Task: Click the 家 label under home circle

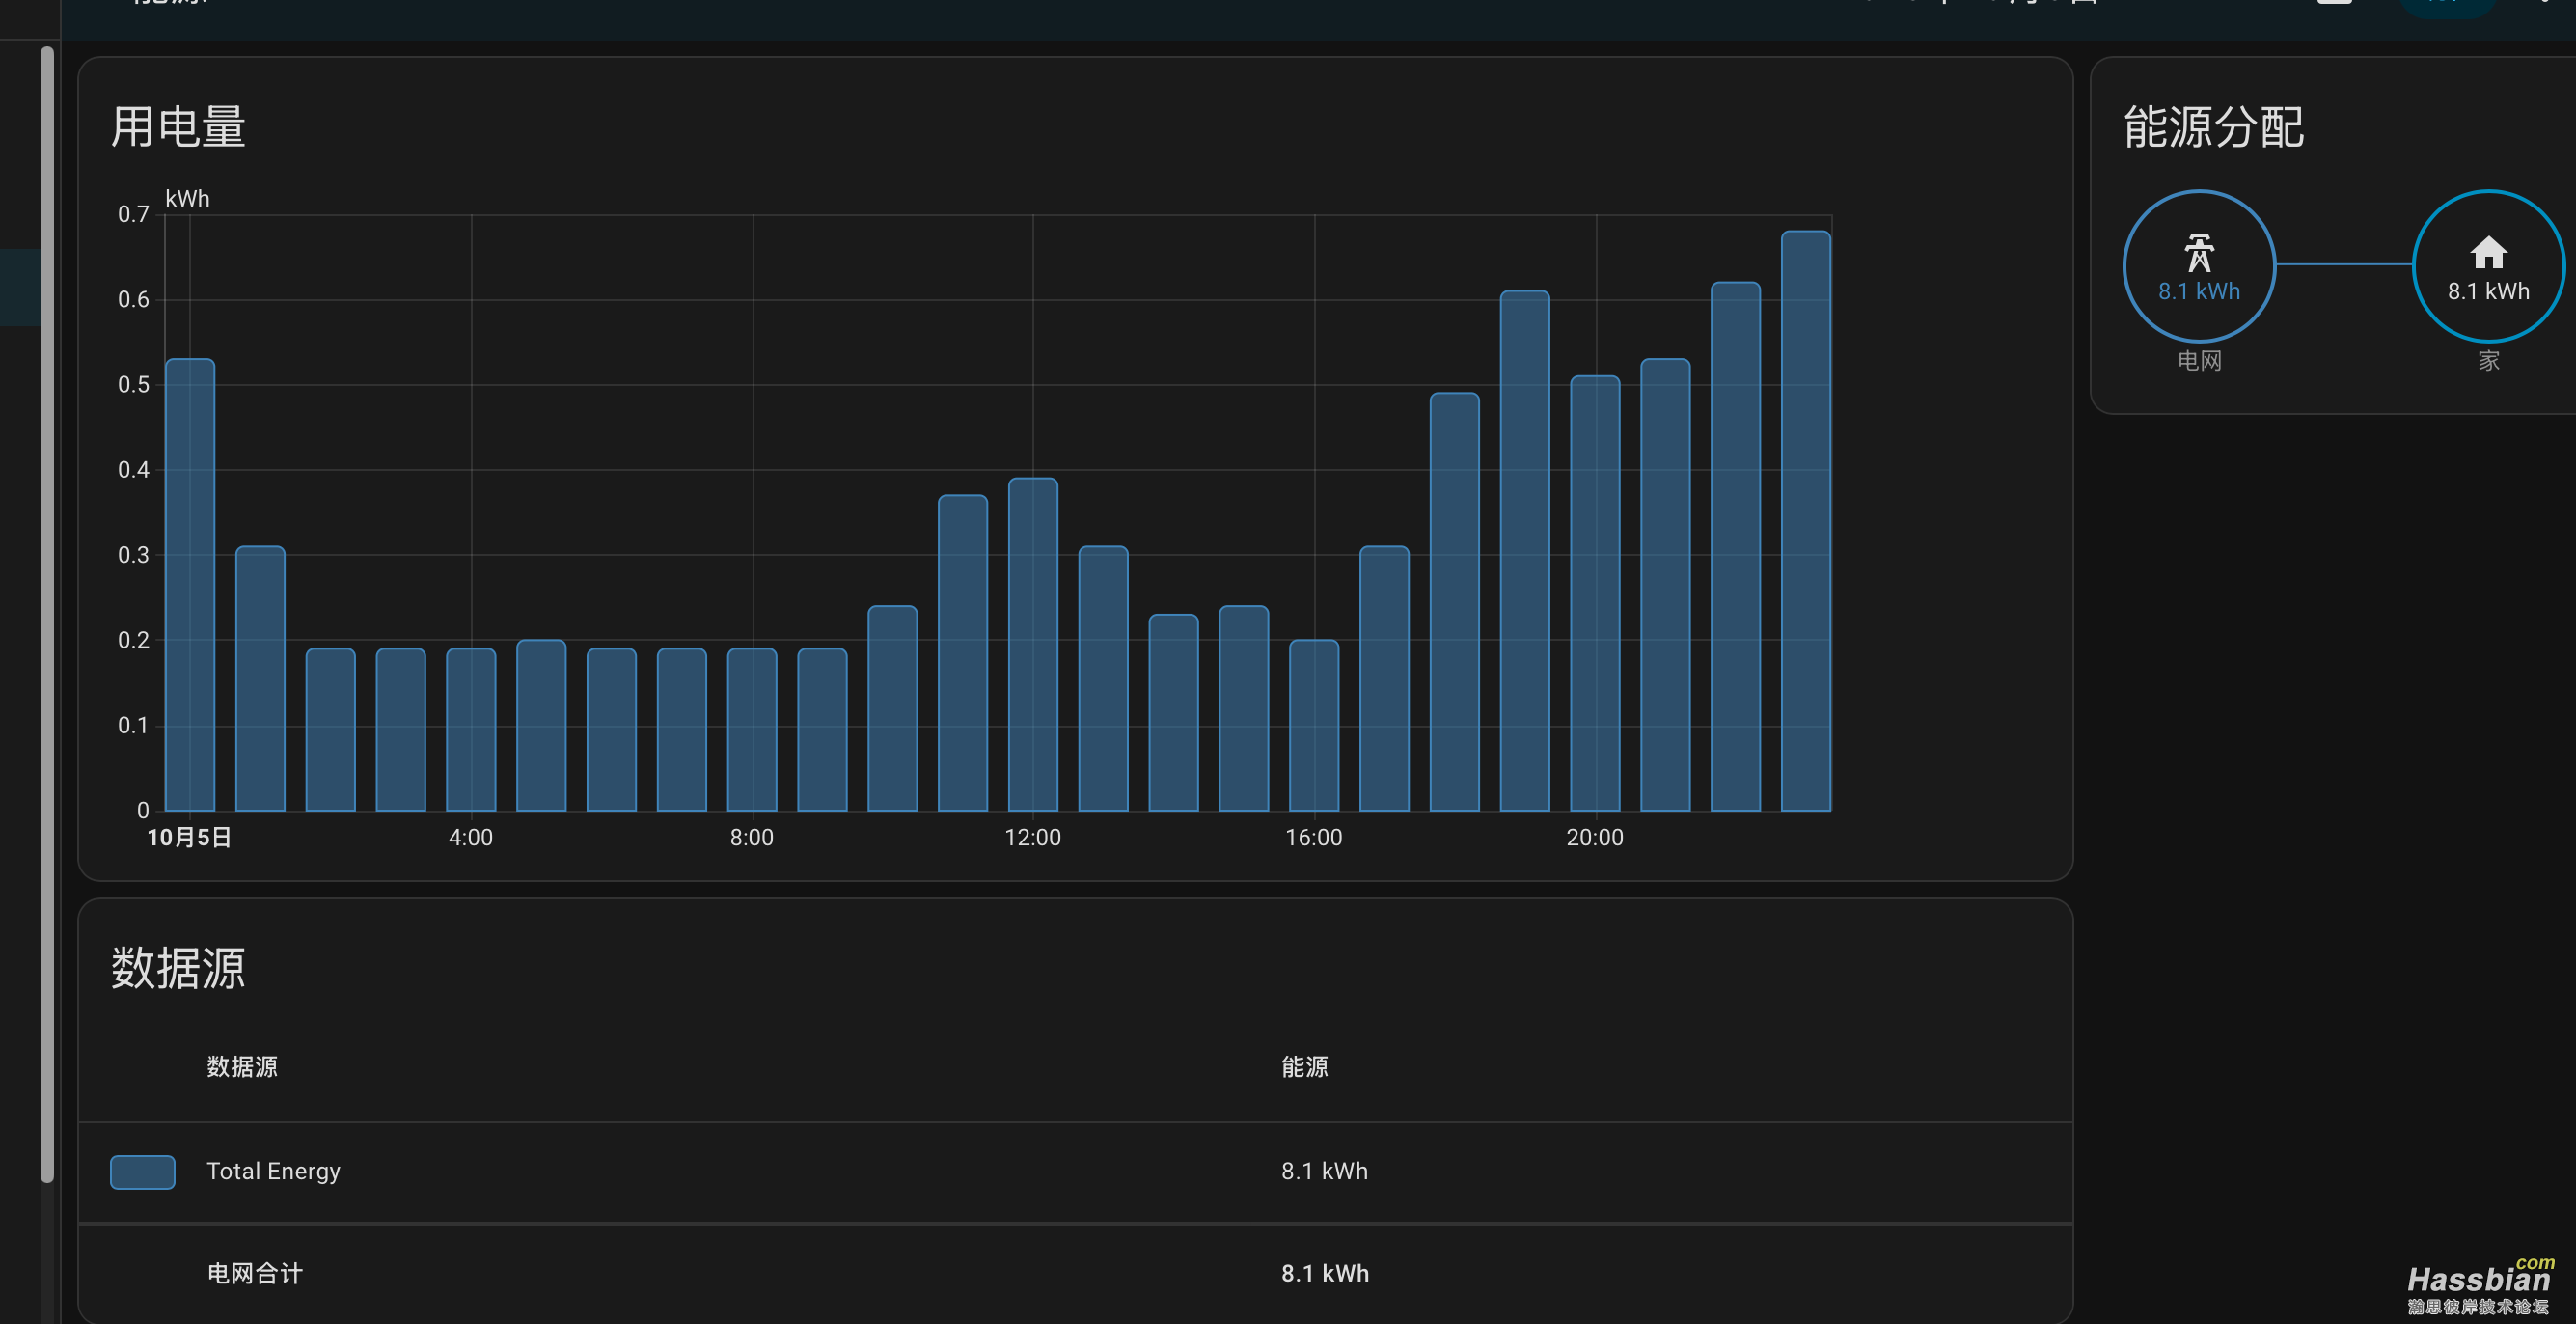Action: (x=2488, y=360)
